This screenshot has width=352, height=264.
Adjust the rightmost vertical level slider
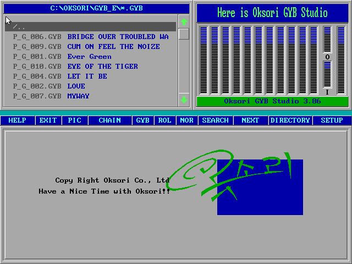(341, 60)
